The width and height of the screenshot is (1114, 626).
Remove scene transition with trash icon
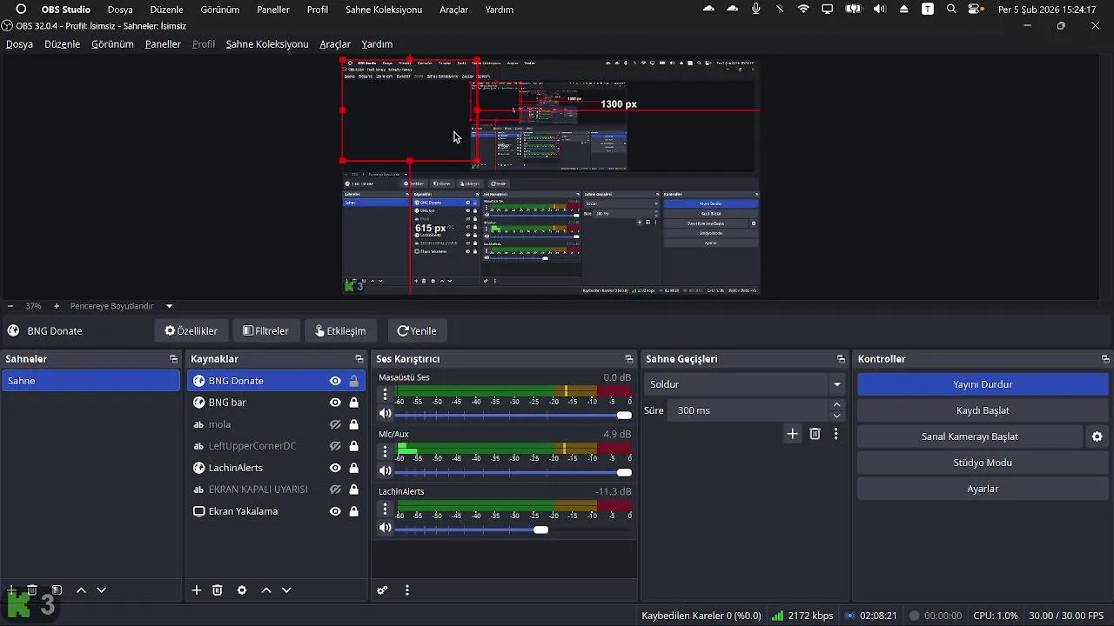(x=815, y=433)
